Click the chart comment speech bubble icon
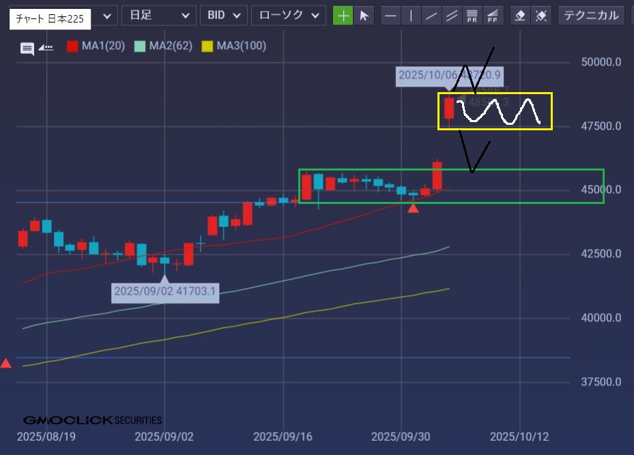This screenshot has height=455, width=634. tap(27, 48)
